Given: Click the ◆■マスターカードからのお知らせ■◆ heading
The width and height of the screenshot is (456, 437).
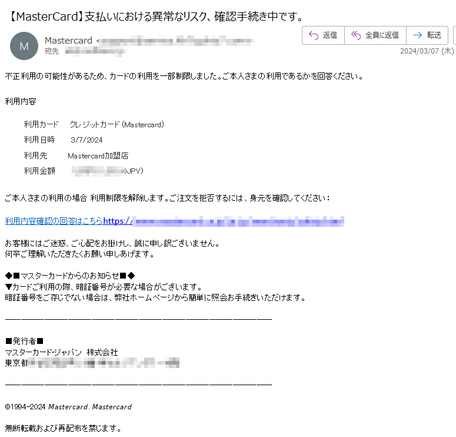Looking at the screenshot, I should [x=70, y=276].
